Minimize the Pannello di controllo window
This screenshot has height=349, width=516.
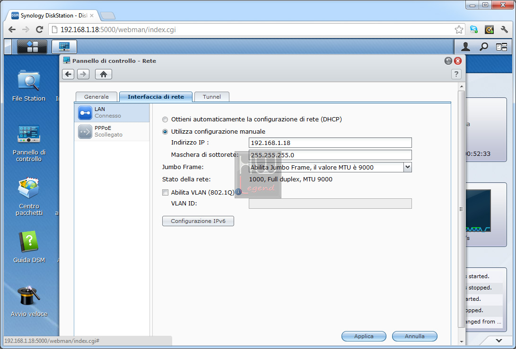(x=448, y=61)
